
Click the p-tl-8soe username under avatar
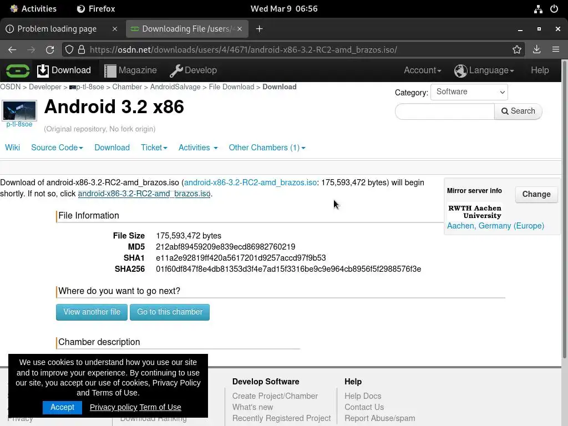[19, 124]
